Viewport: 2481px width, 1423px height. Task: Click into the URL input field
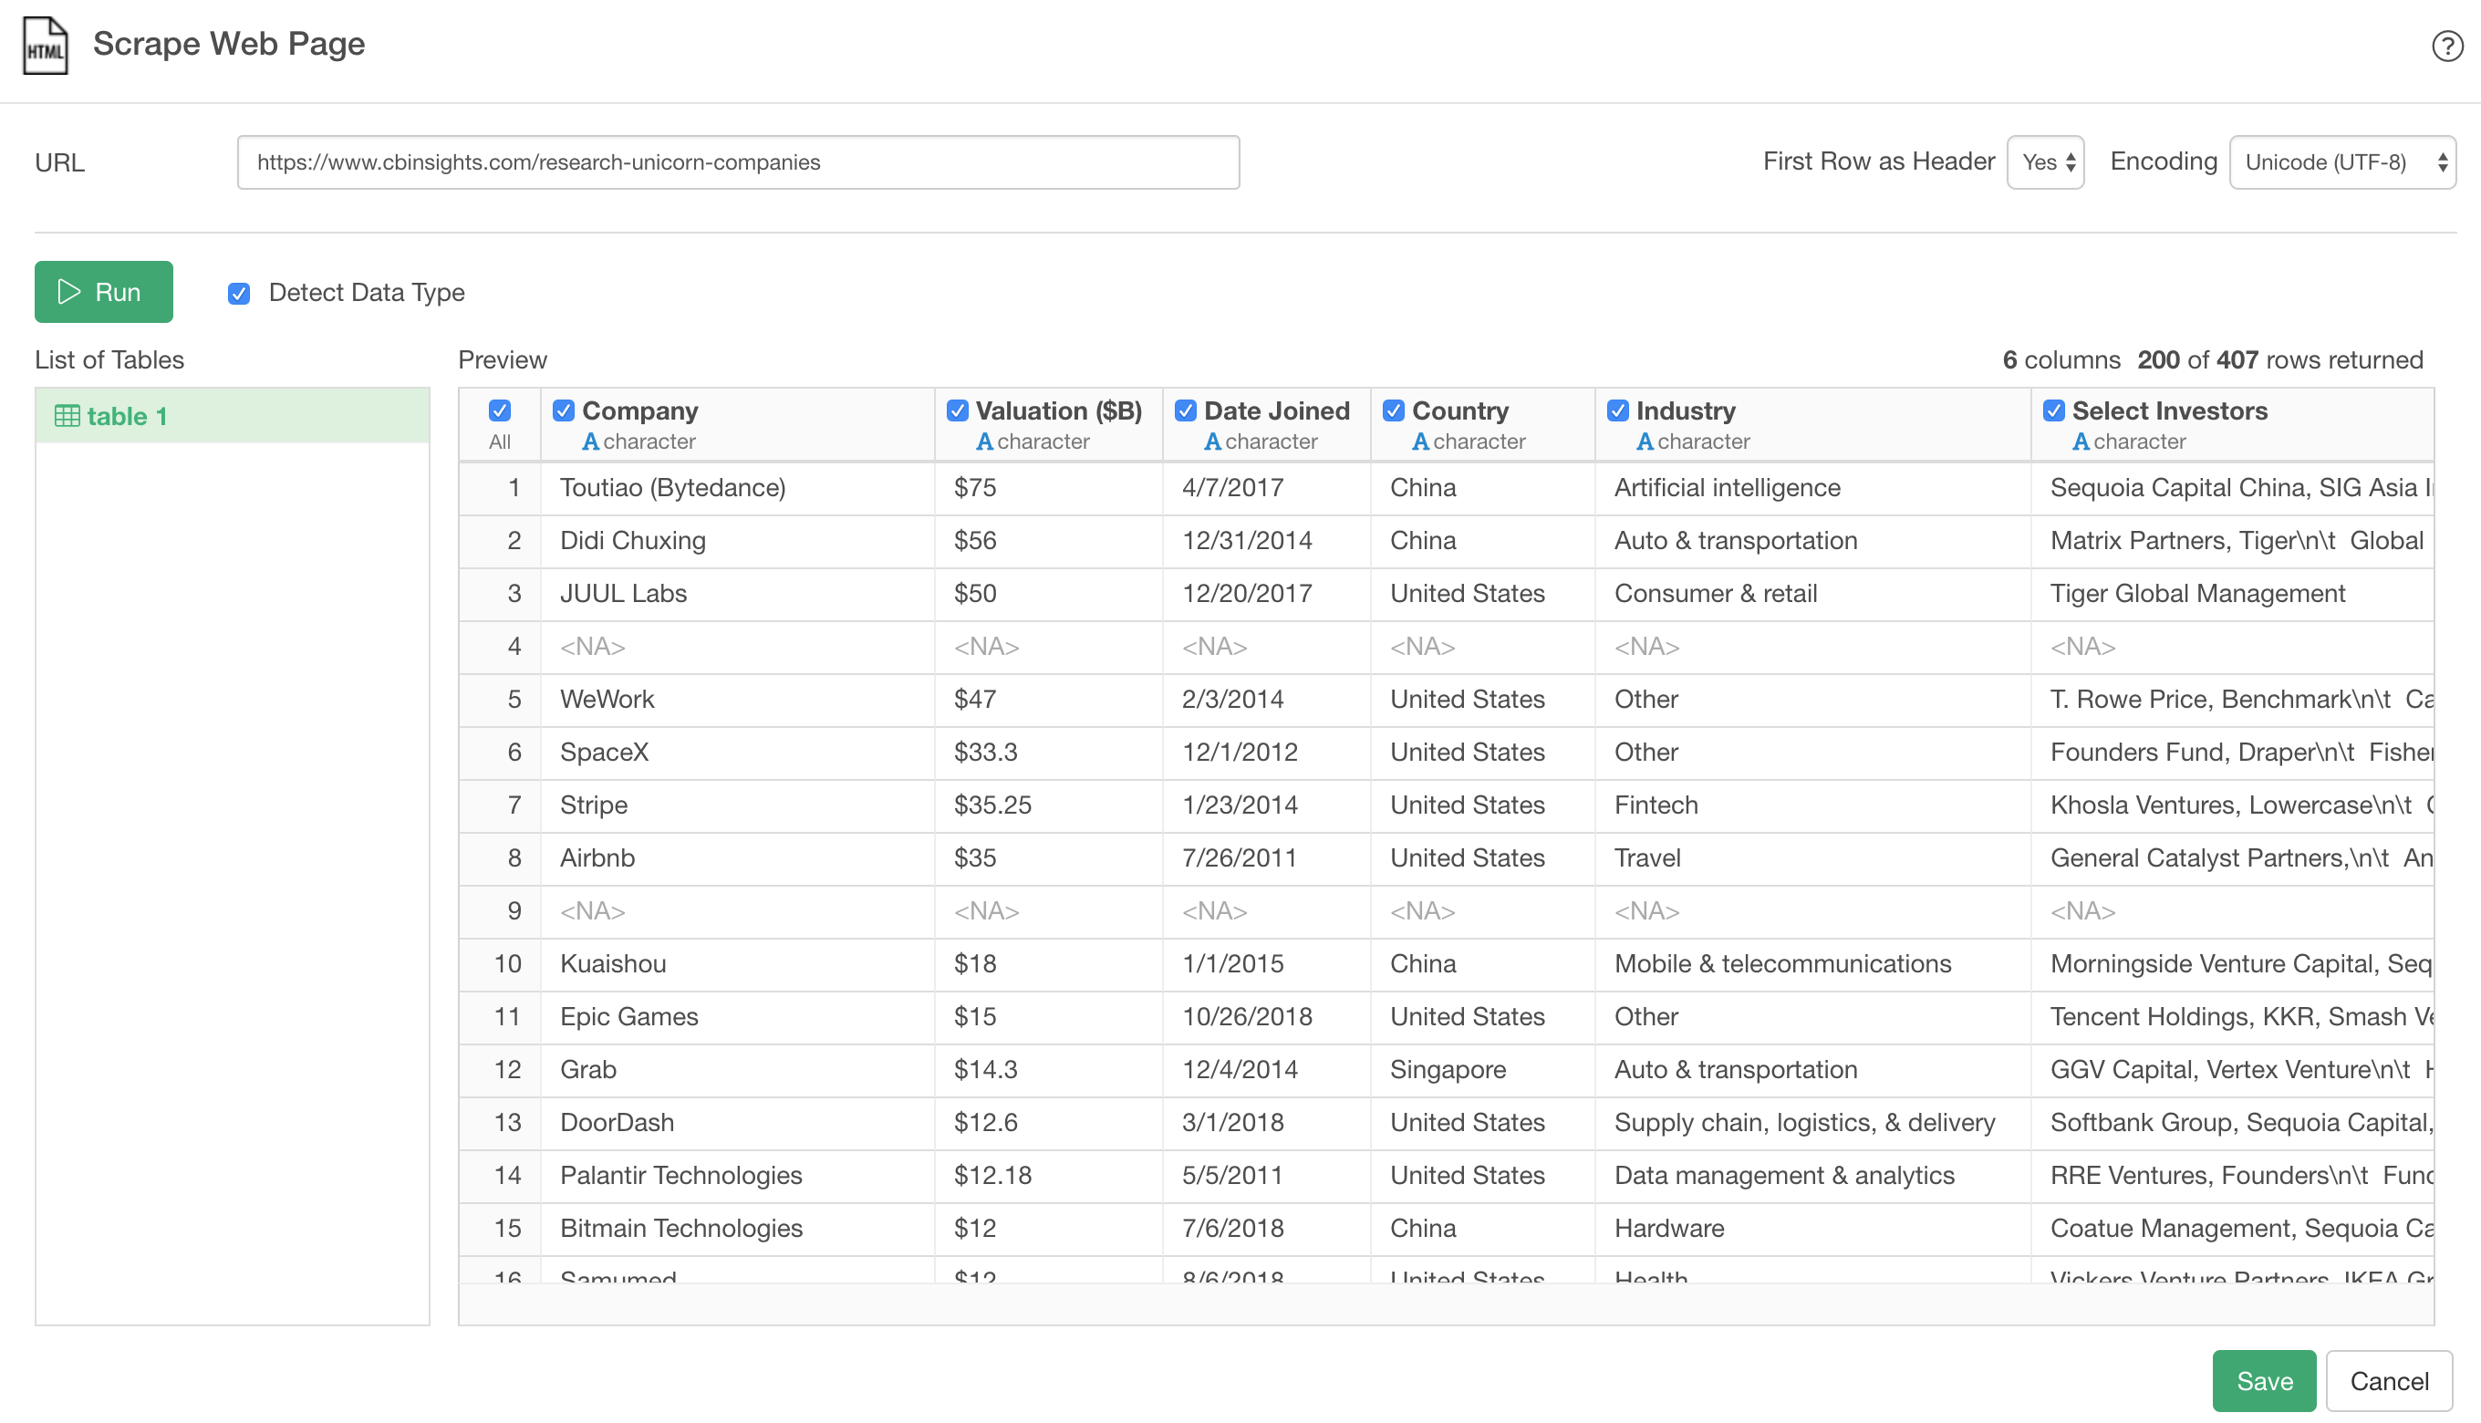pyautogui.click(x=738, y=162)
